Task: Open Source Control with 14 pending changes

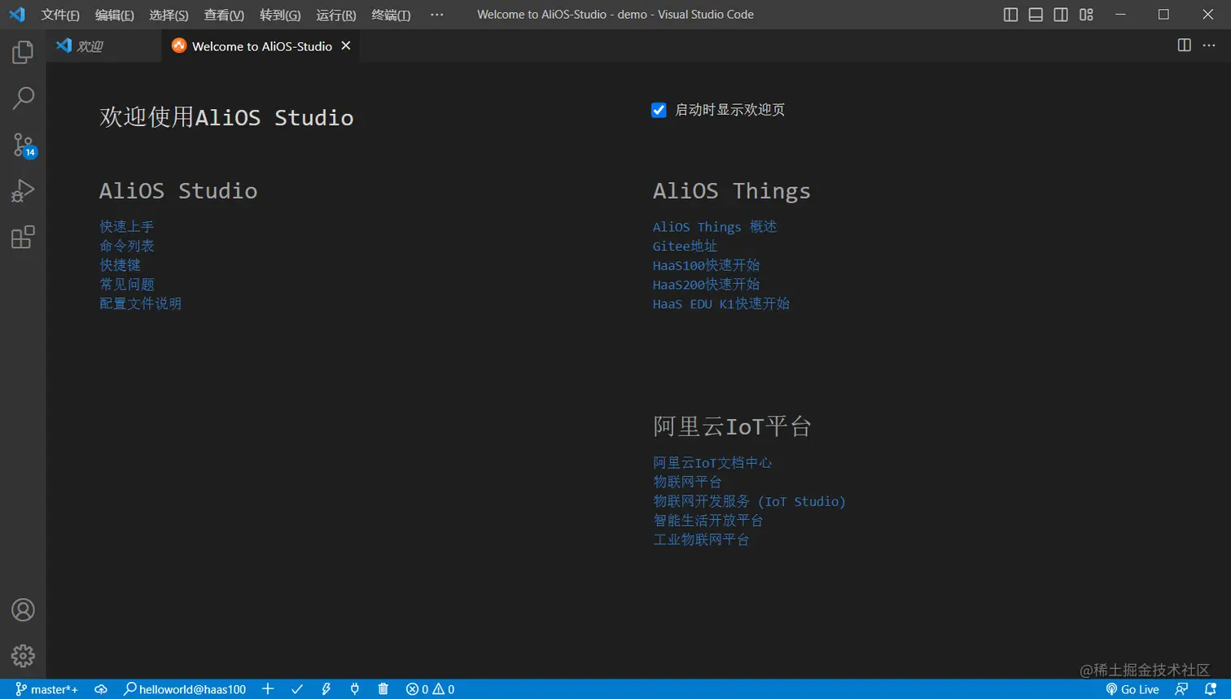Action: [x=23, y=145]
